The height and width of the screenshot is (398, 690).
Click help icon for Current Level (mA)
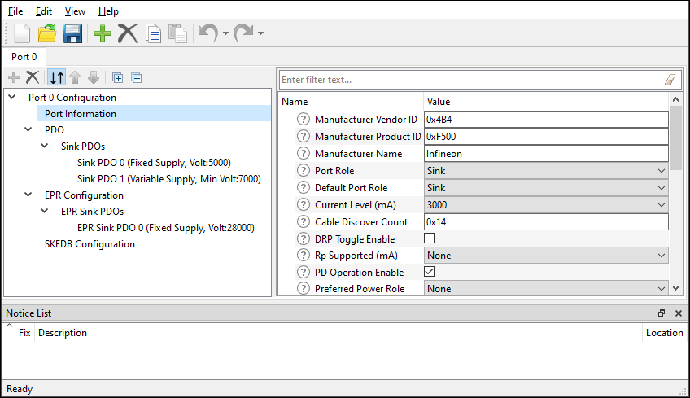304,205
